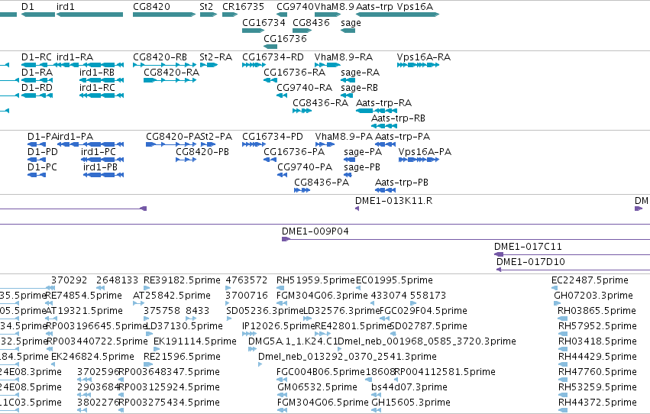
Task: Click the CG8420 gene bar
Action: tap(164, 15)
